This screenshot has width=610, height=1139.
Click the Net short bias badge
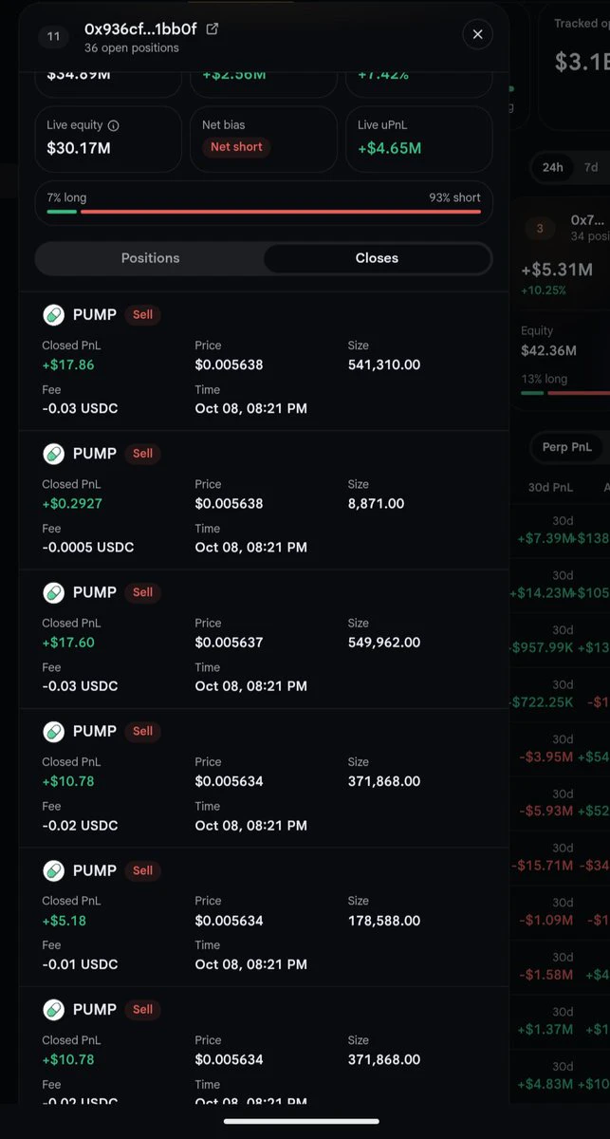tap(236, 147)
